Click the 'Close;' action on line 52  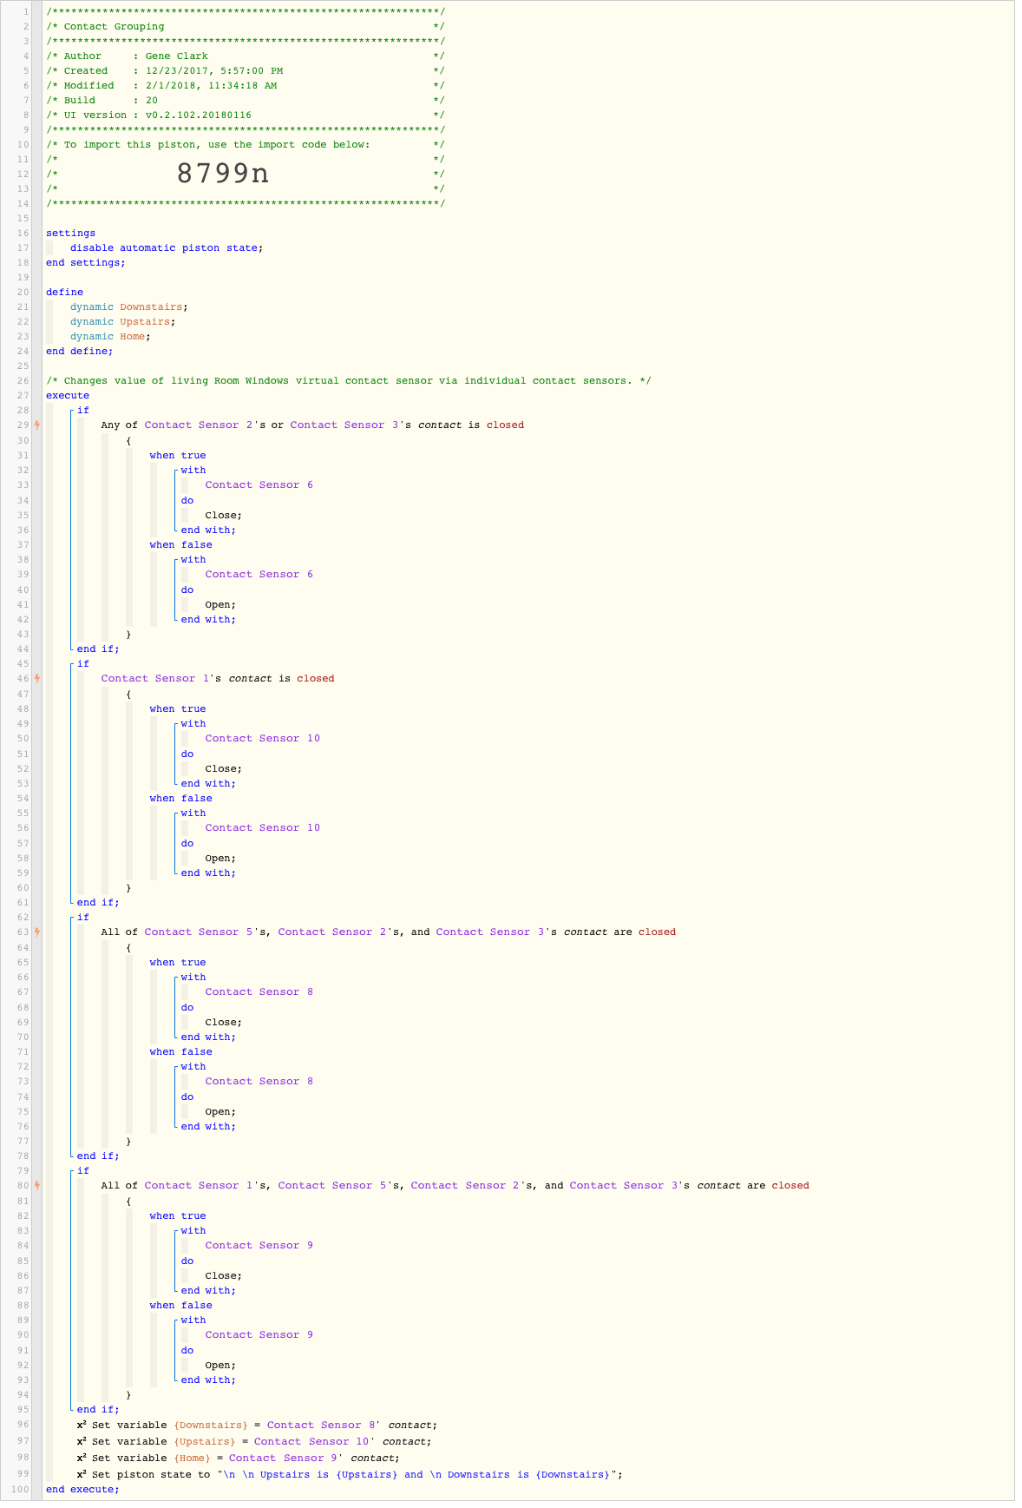pos(224,769)
